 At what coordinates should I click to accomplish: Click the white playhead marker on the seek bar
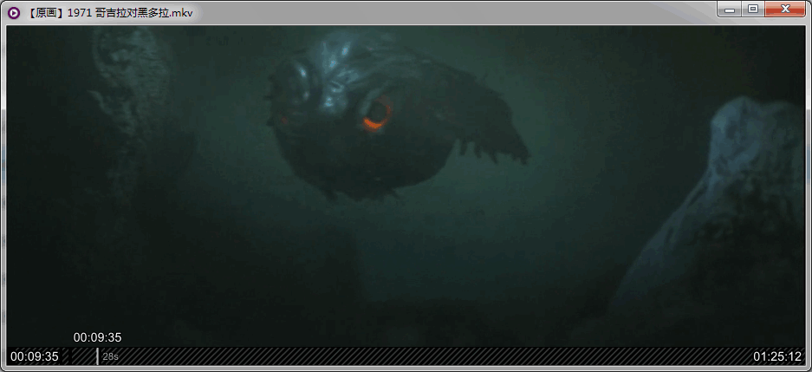pyautogui.click(x=97, y=356)
